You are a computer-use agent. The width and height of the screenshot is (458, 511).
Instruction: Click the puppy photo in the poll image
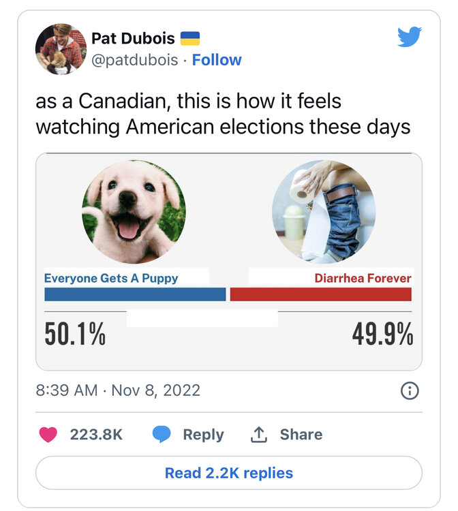coord(134,212)
